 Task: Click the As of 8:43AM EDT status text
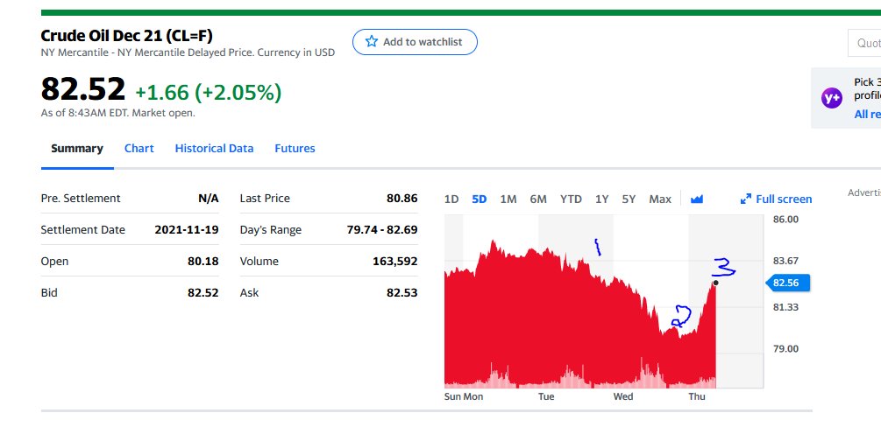coord(118,113)
